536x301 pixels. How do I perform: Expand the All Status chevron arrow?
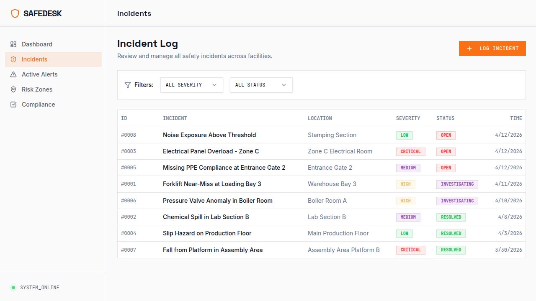point(284,85)
